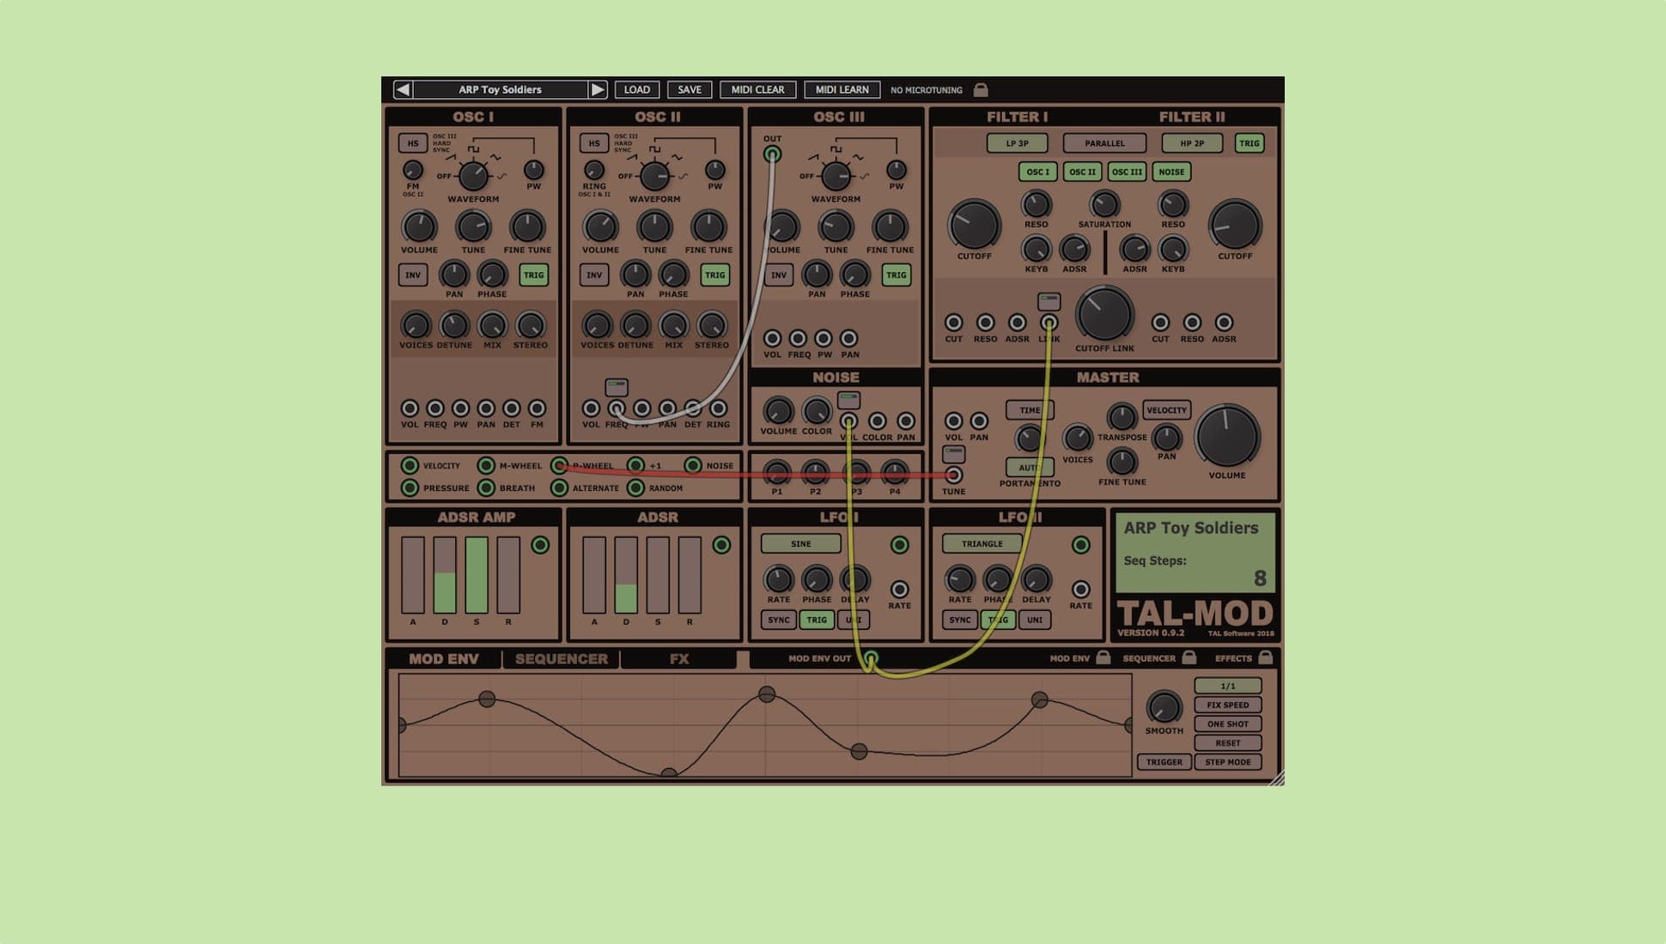1666x944 pixels.
Task: Click the Master VOLUME knob
Action: 1227,437
